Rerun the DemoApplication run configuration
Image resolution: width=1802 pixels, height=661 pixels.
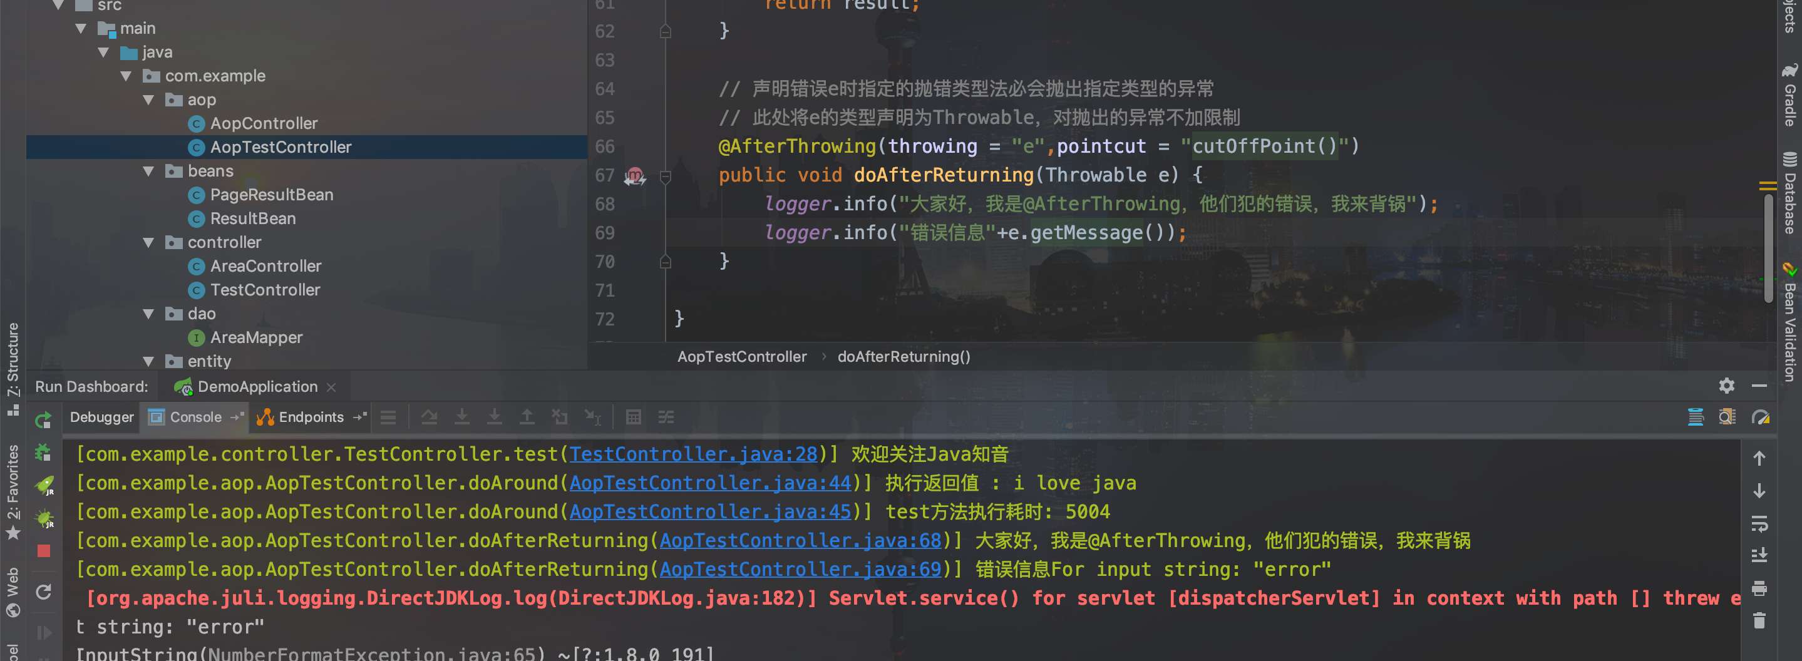43,421
